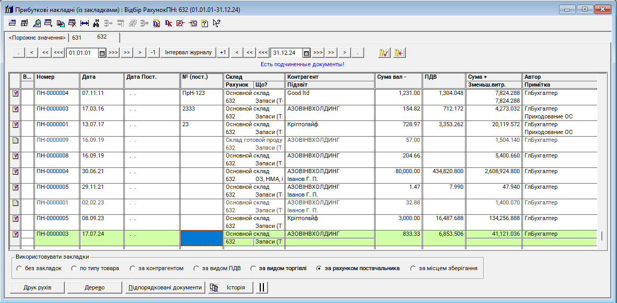Click the copy document toolbar icon
The width and height of the screenshot is (617, 303).
pyautogui.click(x=61, y=23)
